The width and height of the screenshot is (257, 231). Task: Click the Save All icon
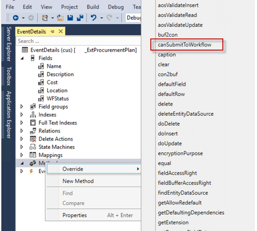point(80,18)
